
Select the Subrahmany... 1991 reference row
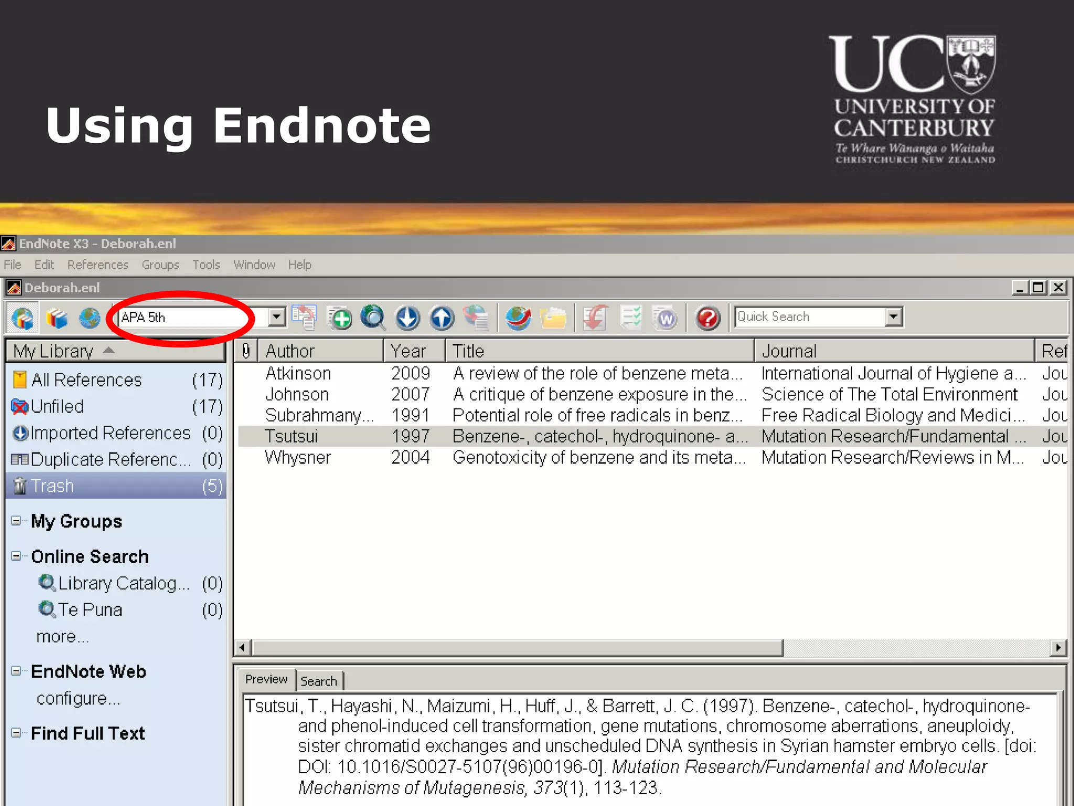click(x=652, y=415)
